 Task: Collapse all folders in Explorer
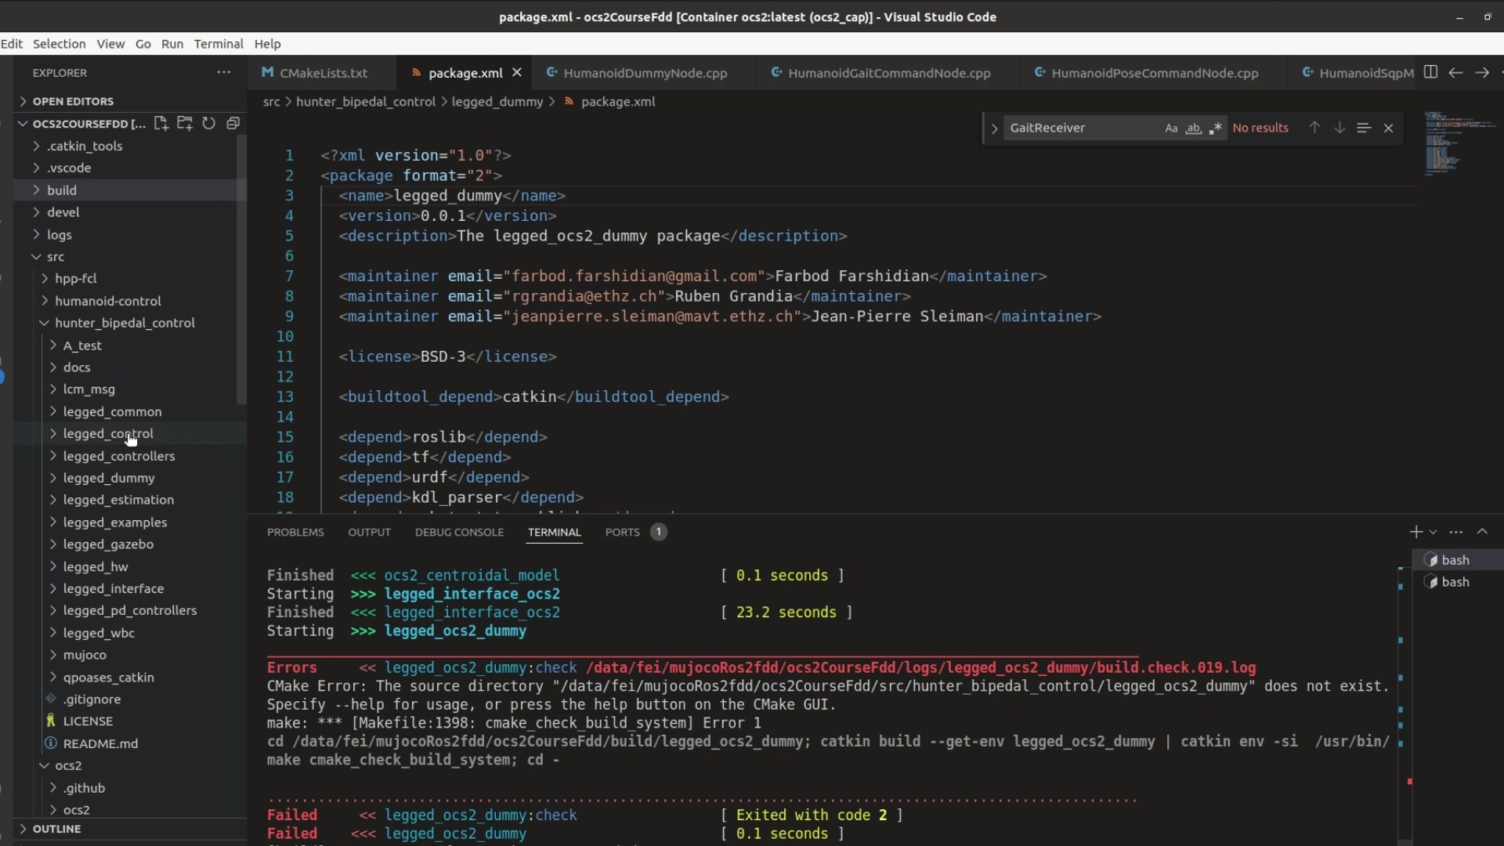(x=233, y=123)
